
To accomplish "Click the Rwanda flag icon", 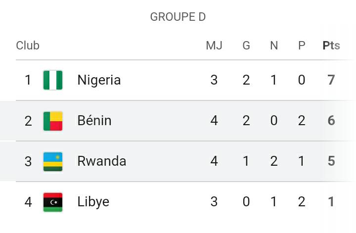I will point(53,161).
